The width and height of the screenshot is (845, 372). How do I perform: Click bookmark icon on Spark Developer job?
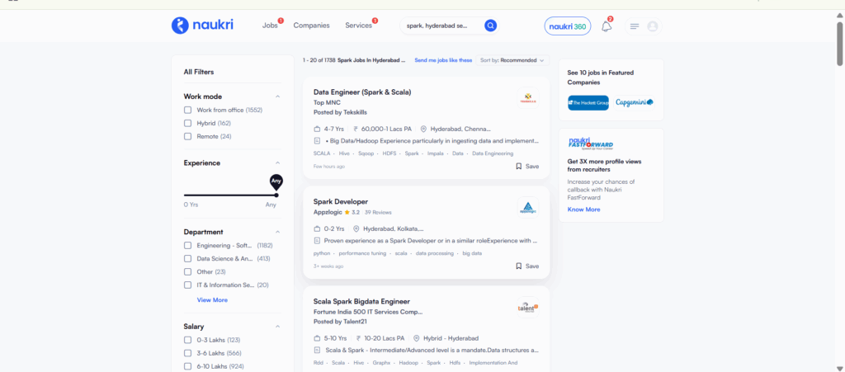point(518,266)
